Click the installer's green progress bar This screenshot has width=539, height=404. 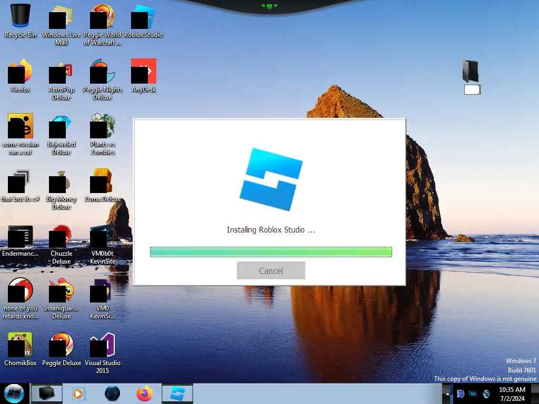pos(271,252)
